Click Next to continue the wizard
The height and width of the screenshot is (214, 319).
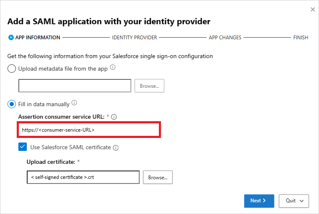[259, 201]
